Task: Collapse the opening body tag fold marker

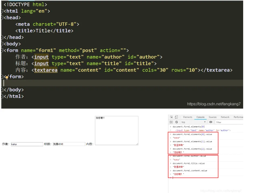Action: (x=2, y=44)
